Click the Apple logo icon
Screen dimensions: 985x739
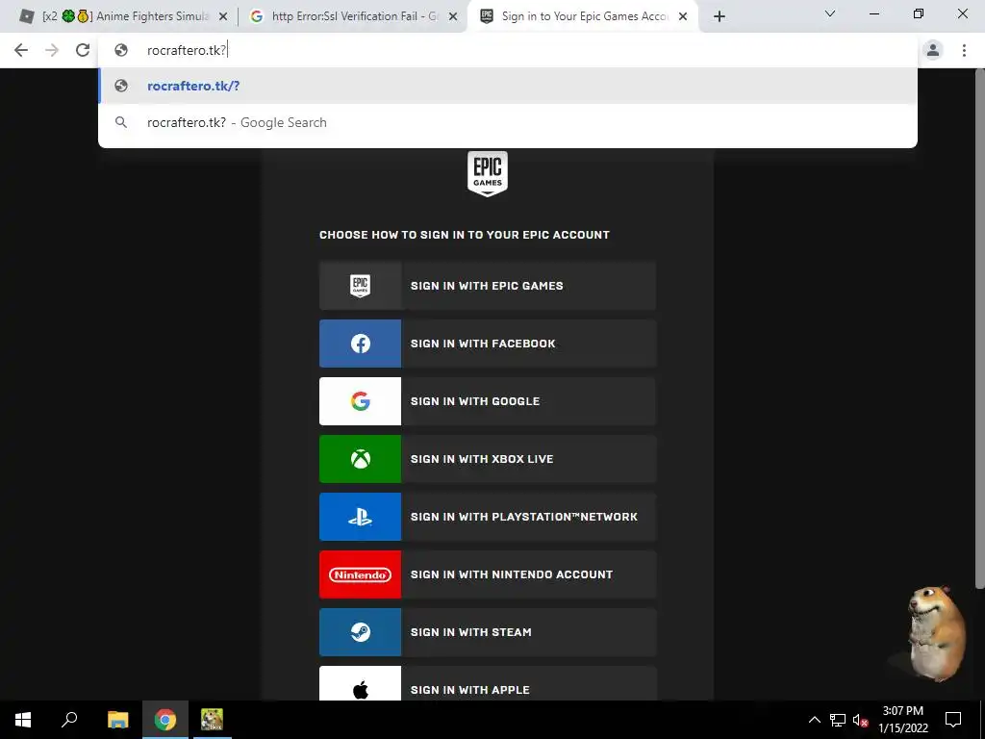(x=360, y=690)
